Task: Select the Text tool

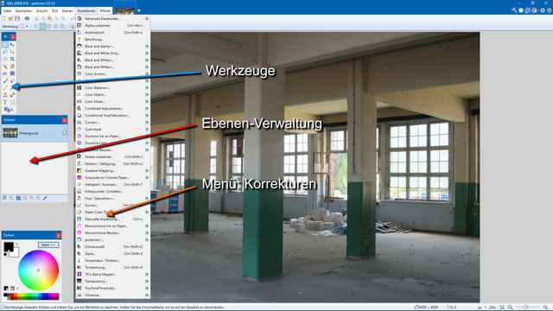Action: coord(5,102)
